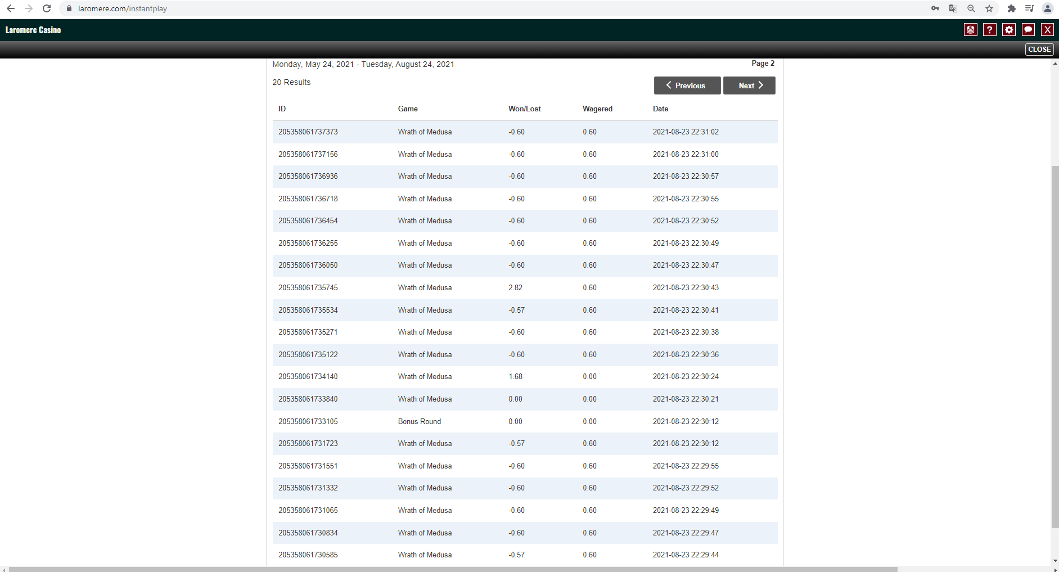Click the vertical scrollbar thumb

point(1055,346)
